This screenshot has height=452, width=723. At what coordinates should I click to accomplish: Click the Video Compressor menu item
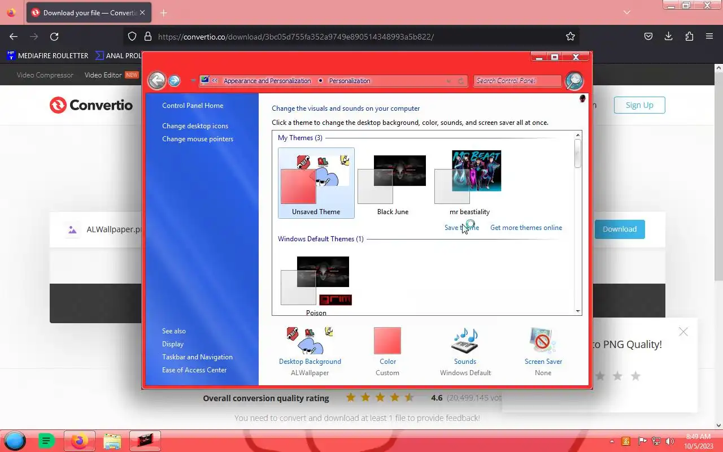coord(45,75)
